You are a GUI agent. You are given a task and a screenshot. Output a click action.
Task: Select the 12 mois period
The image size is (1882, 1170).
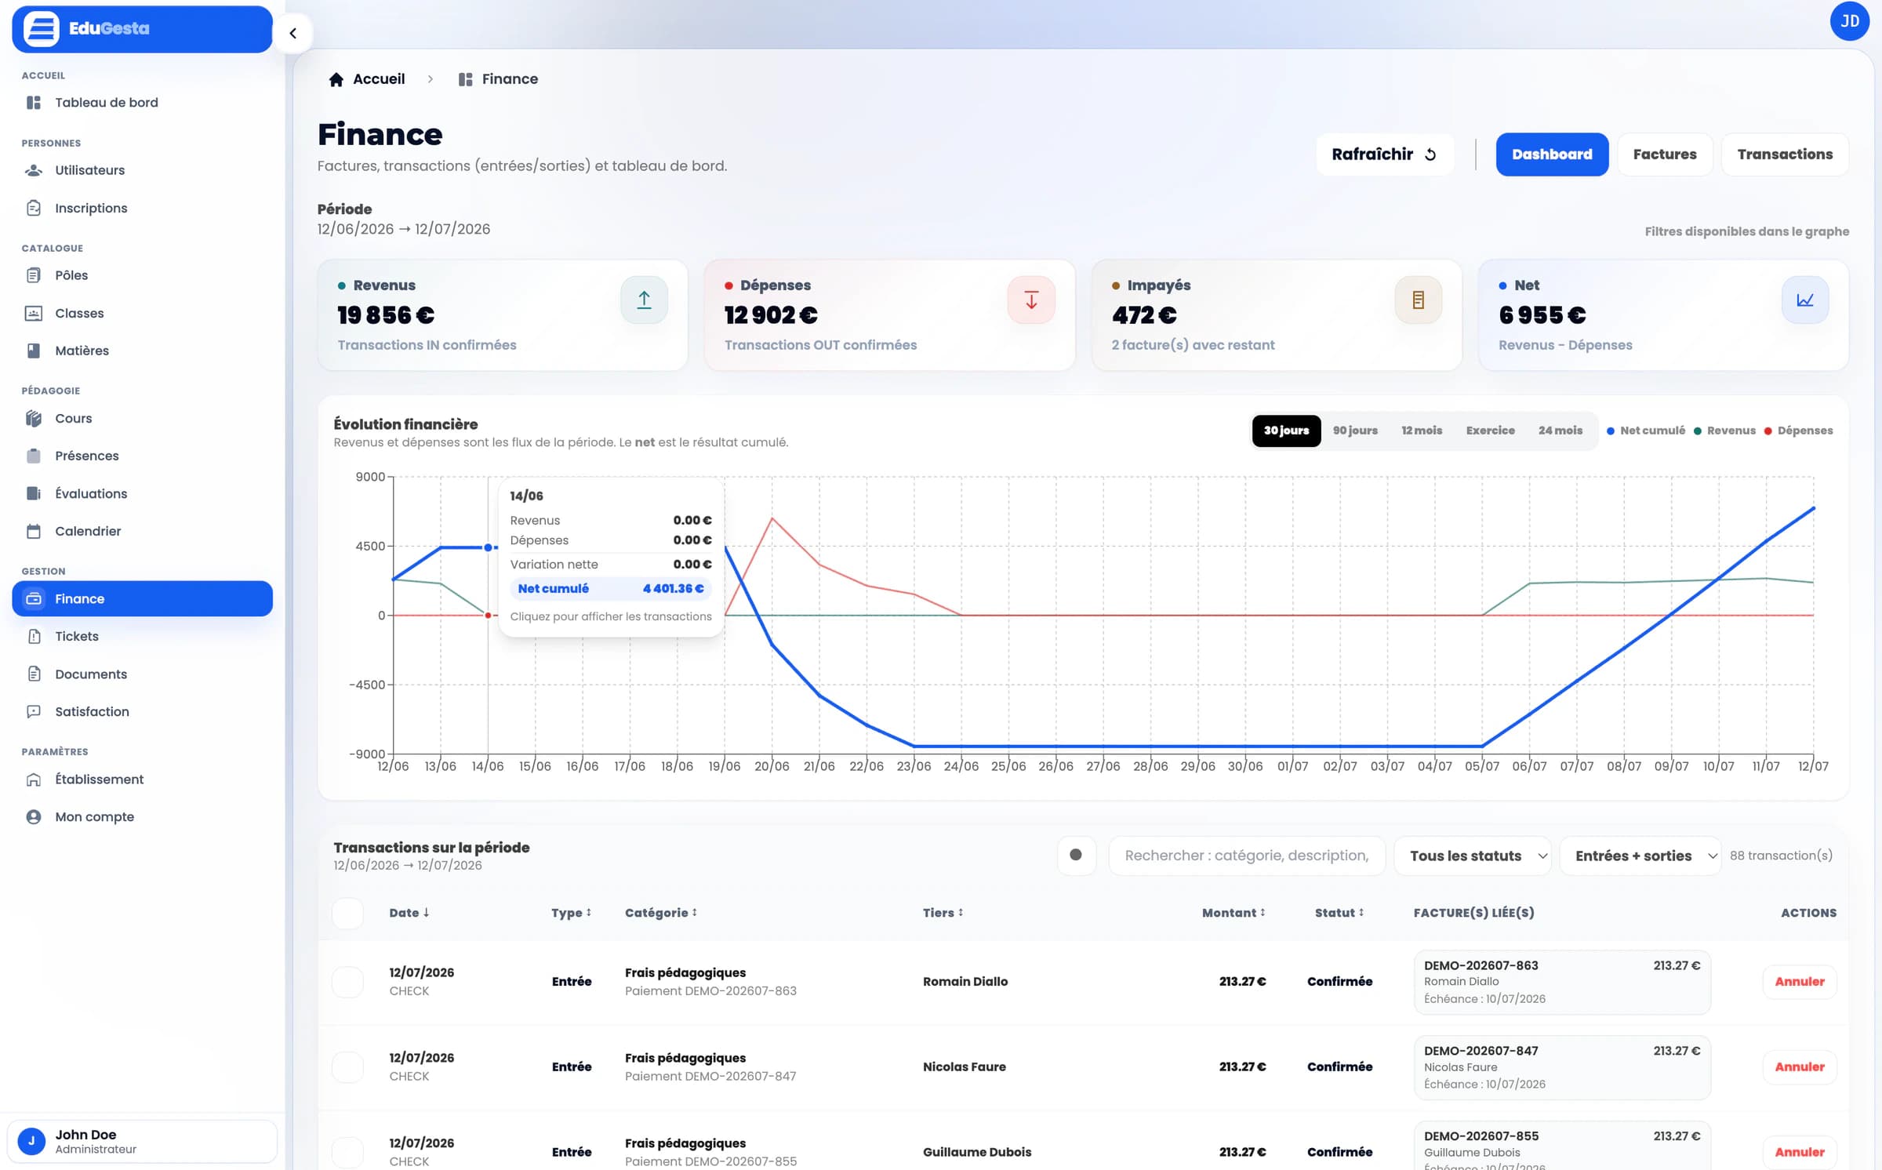pyautogui.click(x=1422, y=431)
